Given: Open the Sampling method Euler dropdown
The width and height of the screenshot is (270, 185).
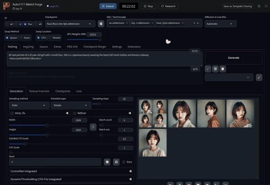Looking at the screenshot, I should point(29,105).
